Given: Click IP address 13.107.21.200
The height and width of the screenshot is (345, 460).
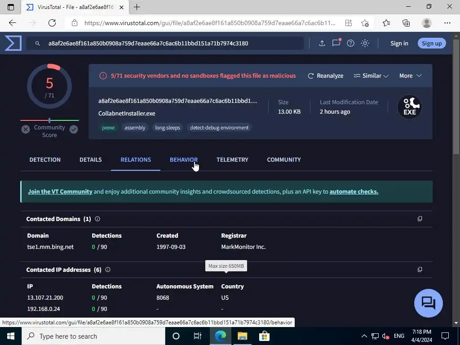Looking at the screenshot, I should (45, 297).
